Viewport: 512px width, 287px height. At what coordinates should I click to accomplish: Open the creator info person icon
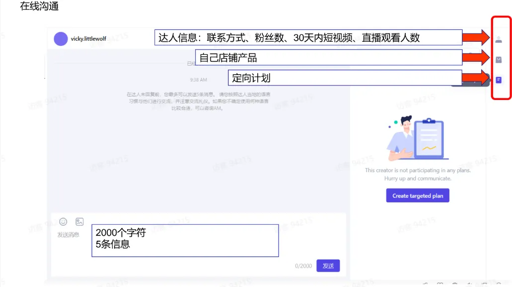[498, 40]
